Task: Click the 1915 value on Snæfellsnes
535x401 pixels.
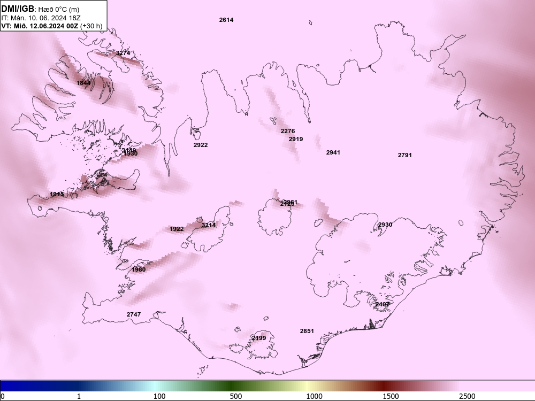Action: click(57, 194)
